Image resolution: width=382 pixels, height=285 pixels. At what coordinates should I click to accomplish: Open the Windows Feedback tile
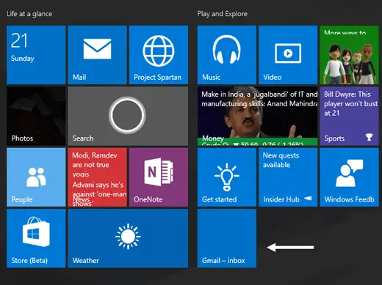tap(349, 177)
